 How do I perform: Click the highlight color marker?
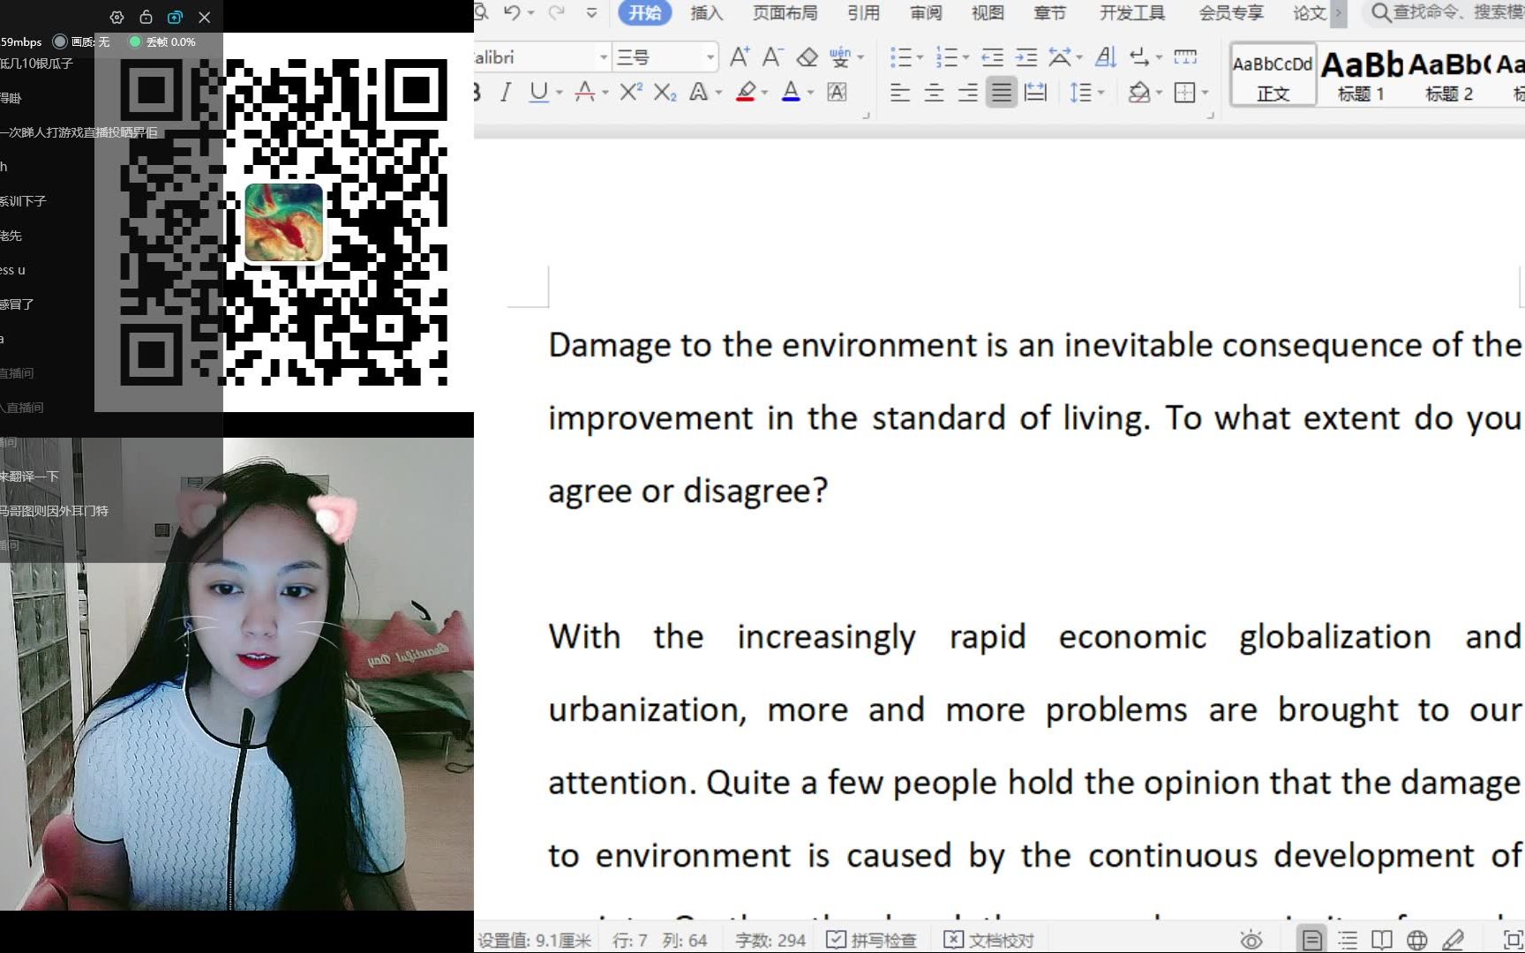746,92
